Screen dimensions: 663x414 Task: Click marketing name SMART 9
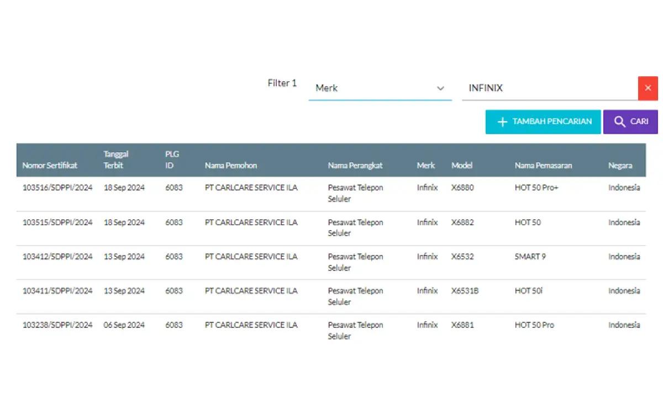(530, 257)
